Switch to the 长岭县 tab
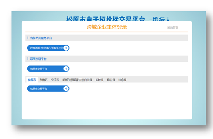The width and height of the screenshot is (213, 139). (100, 80)
